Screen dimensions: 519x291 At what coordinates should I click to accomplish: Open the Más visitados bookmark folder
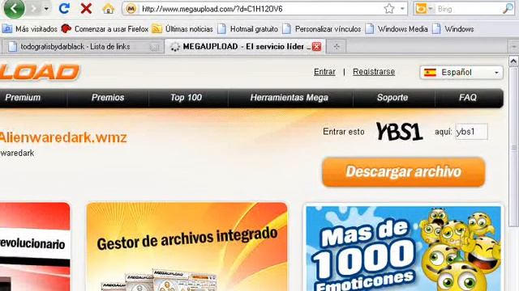(x=30, y=29)
